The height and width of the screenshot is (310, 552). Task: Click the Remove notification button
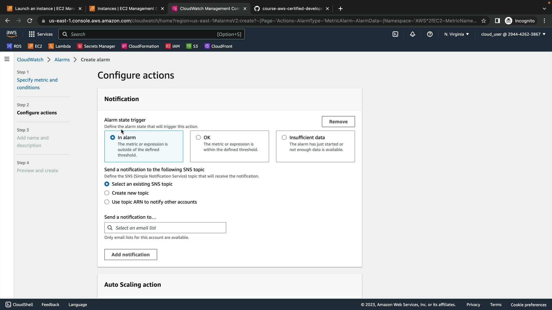point(338,122)
